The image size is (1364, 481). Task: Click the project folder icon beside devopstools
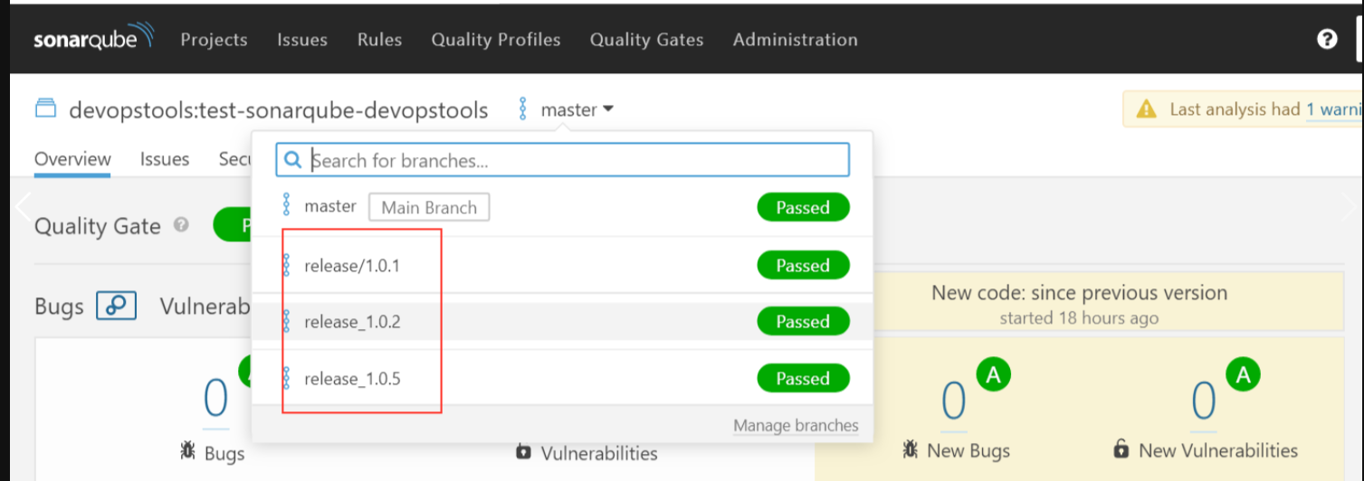[x=46, y=110]
